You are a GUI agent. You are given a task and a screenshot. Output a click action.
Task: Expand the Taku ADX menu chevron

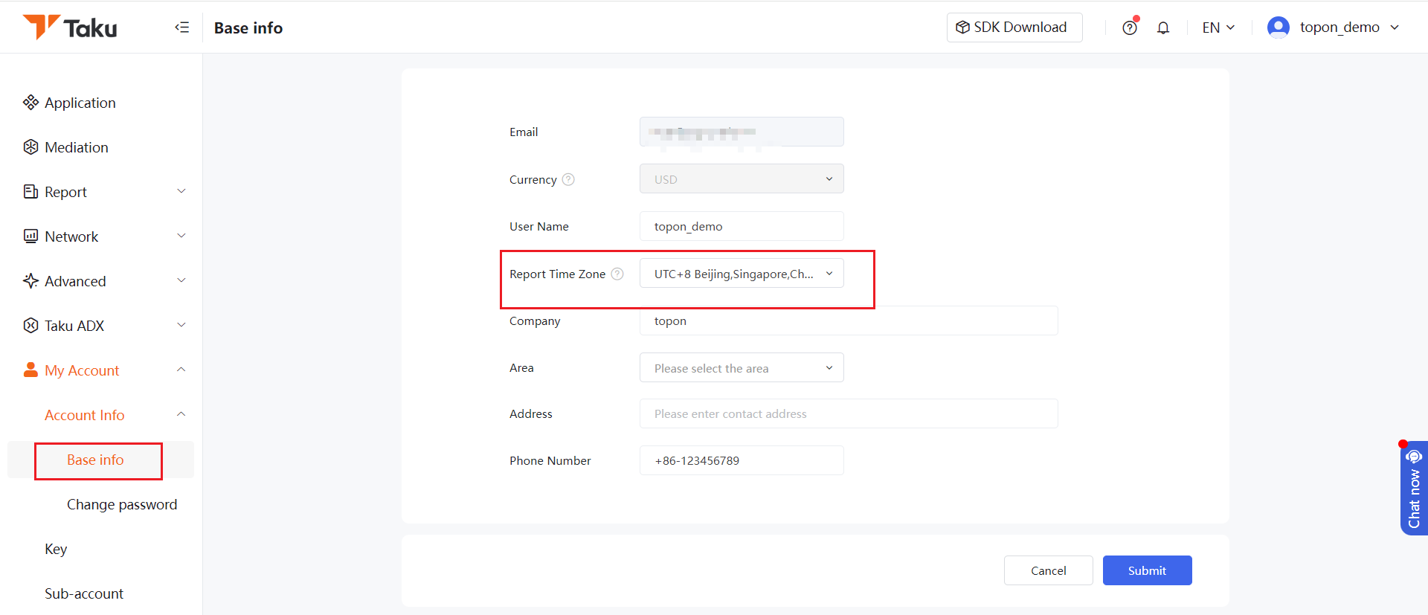pyautogui.click(x=181, y=325)
